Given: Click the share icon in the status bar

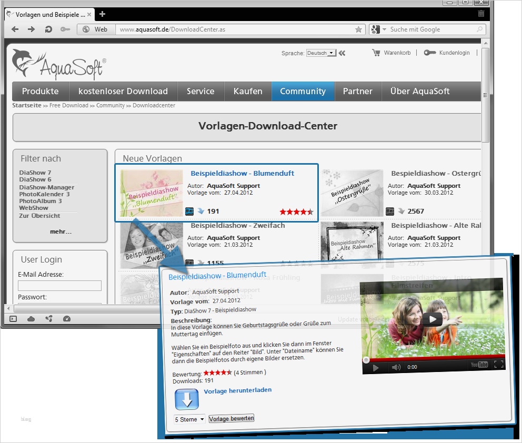Looking at the screenshot, I should coord(49,319).
